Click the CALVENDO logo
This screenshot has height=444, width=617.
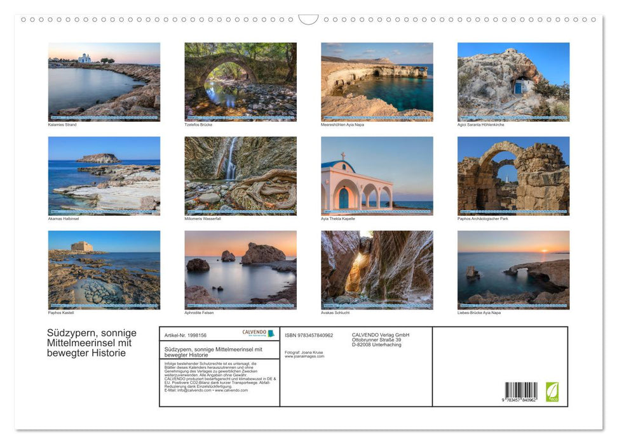259,333
